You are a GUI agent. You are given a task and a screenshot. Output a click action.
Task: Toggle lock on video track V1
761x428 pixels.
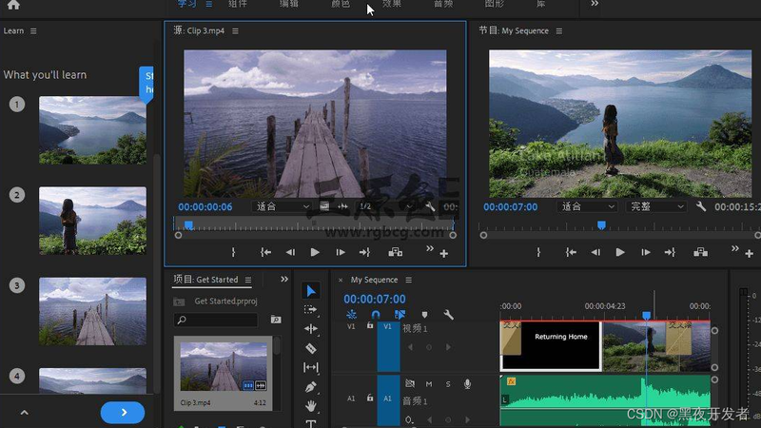370,326
